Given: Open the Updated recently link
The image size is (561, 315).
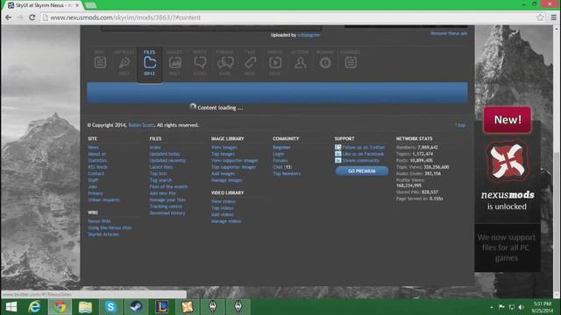Looking at the screenshot, I should click(167, 160).
